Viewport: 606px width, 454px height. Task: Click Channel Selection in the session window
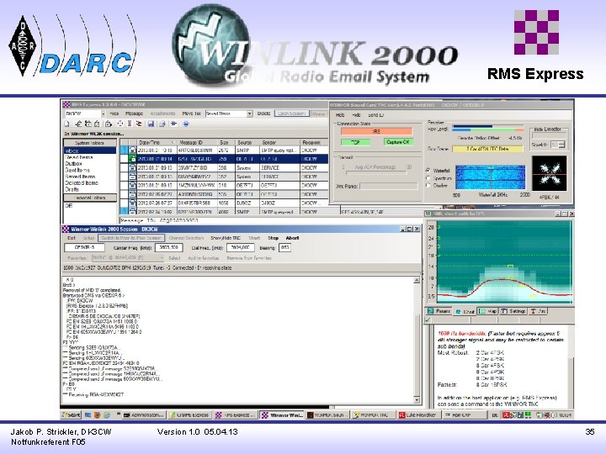(186, 238)
